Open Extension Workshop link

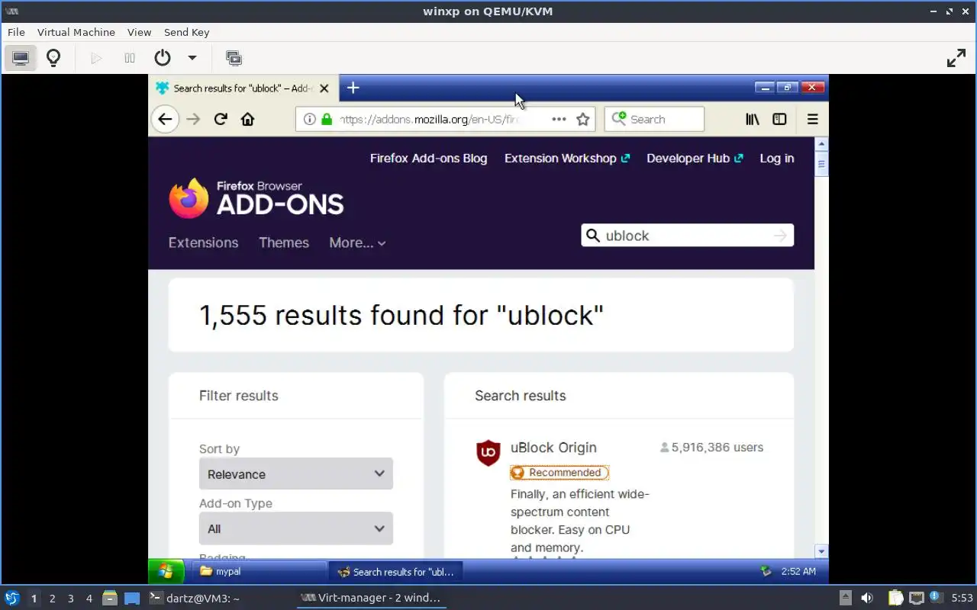tap(566, 158)
